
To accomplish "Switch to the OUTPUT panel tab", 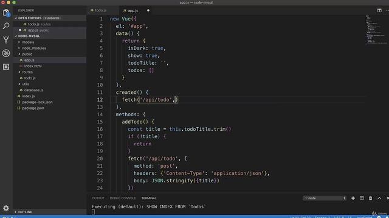I will click(x=98, y=198).
